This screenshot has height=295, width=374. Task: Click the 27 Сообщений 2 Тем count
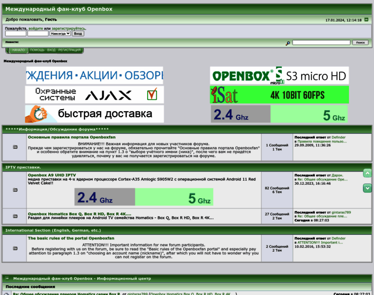pyautogui.click(x=277, y=216)
